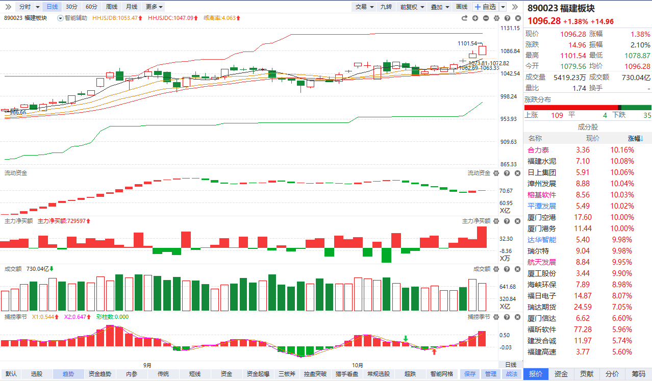Open the 叠加 overlay dropdown
This screenshot has width=652, height=381.
(x=439, y=7)
